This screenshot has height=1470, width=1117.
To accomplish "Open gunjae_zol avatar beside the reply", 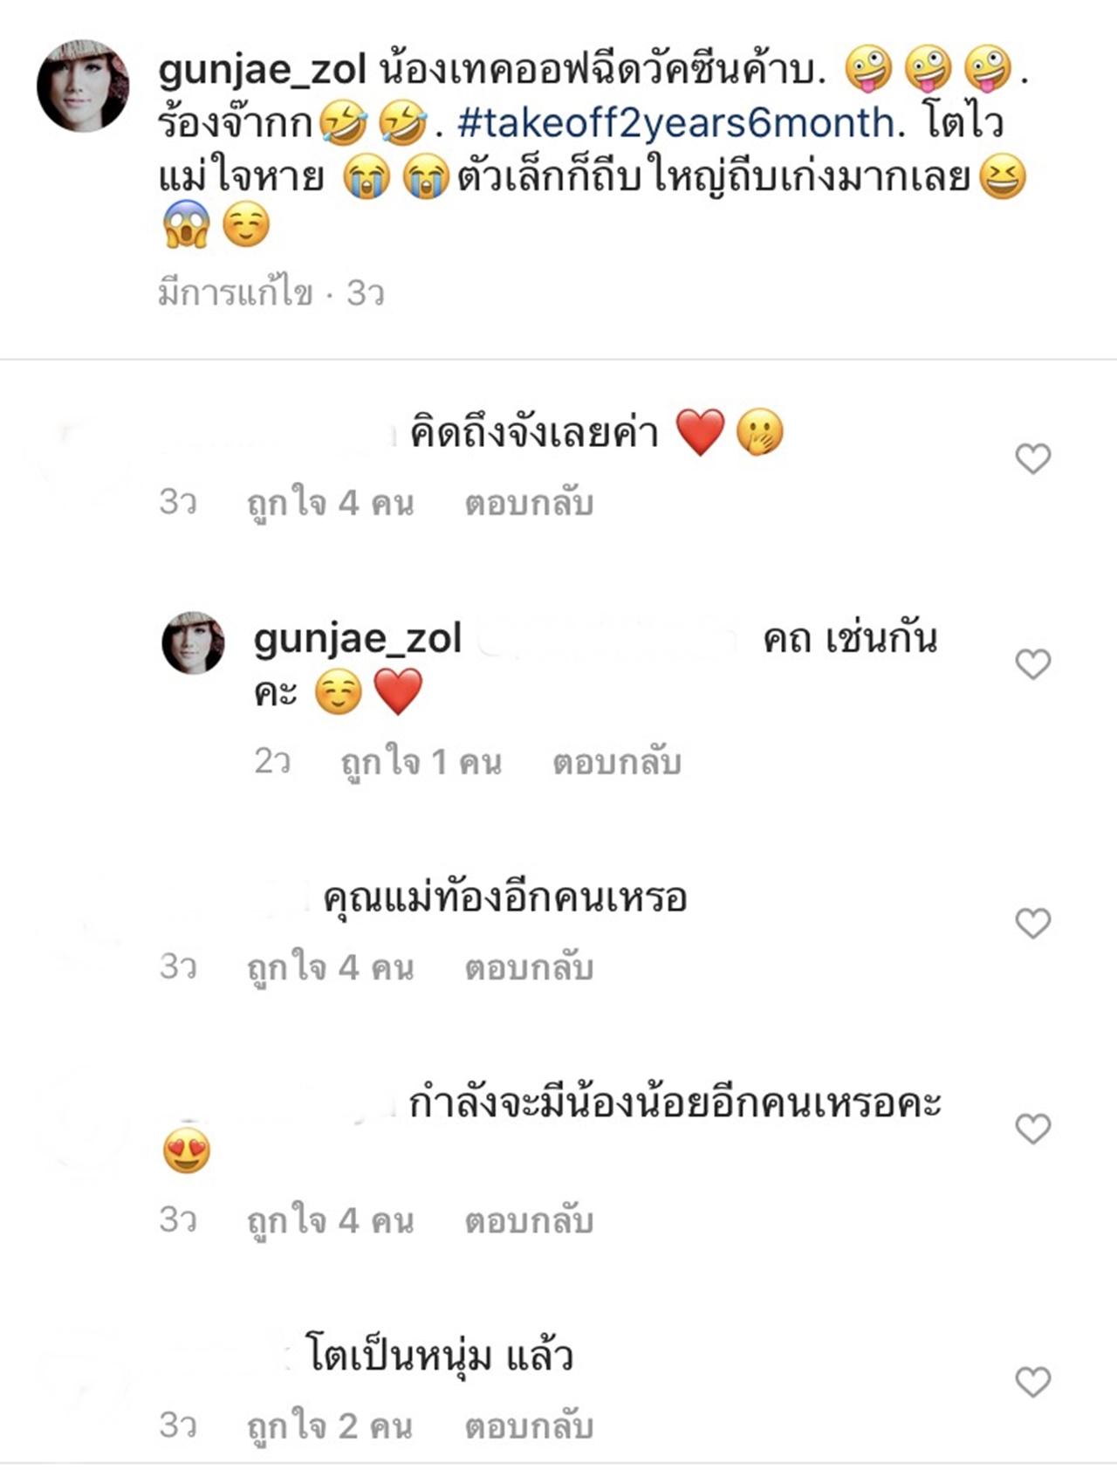I will pyautogui.click(x=194, y=643).
